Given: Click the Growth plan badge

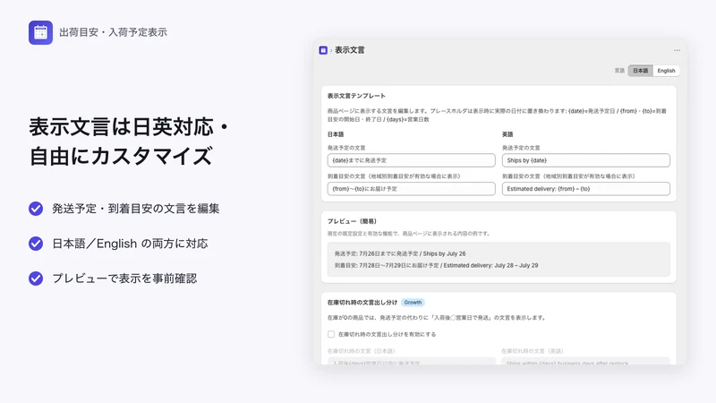Looking at the screenshot, I should pyautogui.click(x=413, y=303).
